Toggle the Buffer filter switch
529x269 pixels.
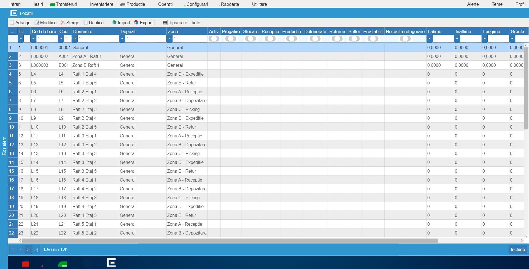pyautogui.click(x=354, y=39)
